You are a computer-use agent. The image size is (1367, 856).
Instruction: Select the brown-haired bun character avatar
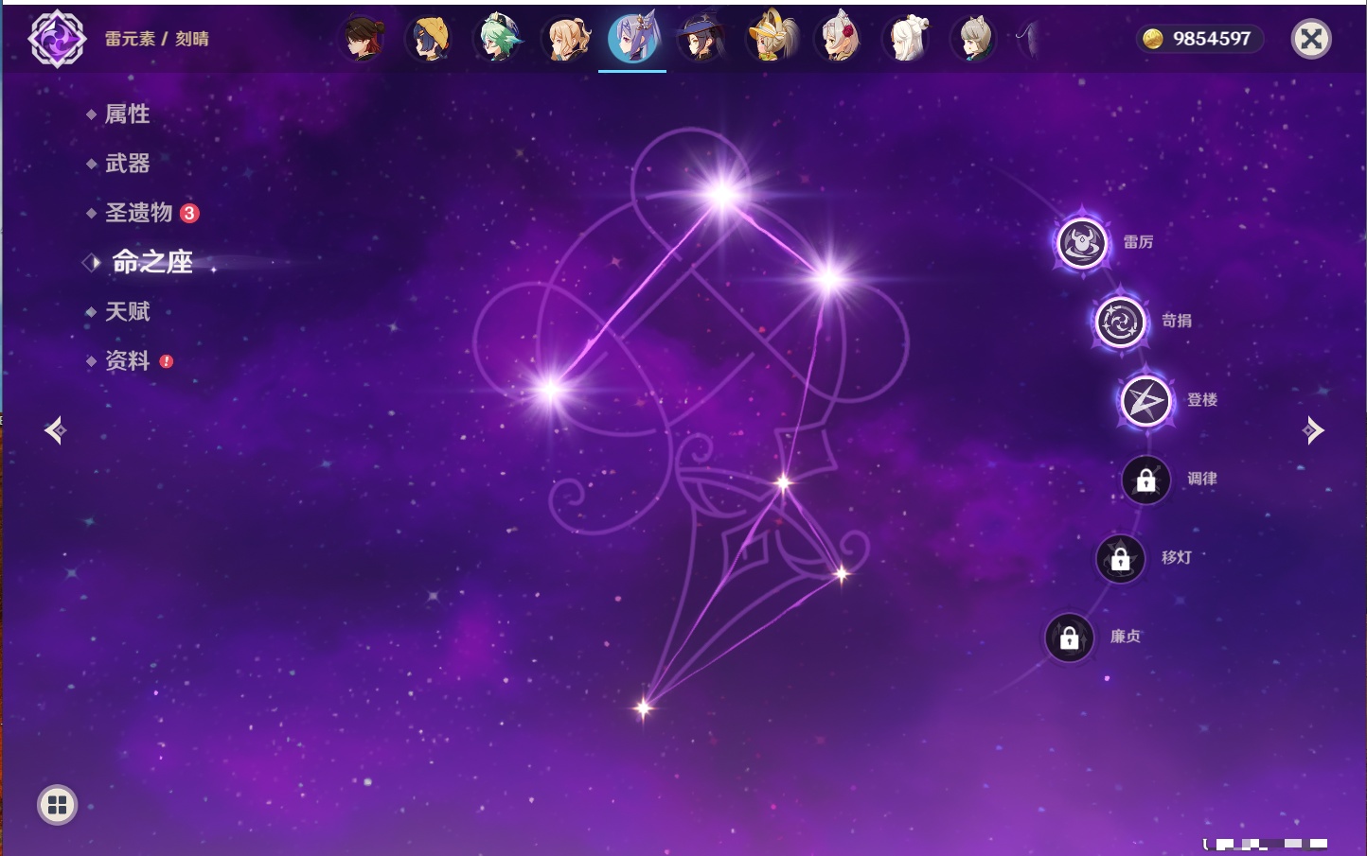coord(363,39)
